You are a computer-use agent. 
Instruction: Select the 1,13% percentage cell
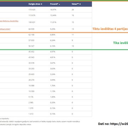point(53,91)
